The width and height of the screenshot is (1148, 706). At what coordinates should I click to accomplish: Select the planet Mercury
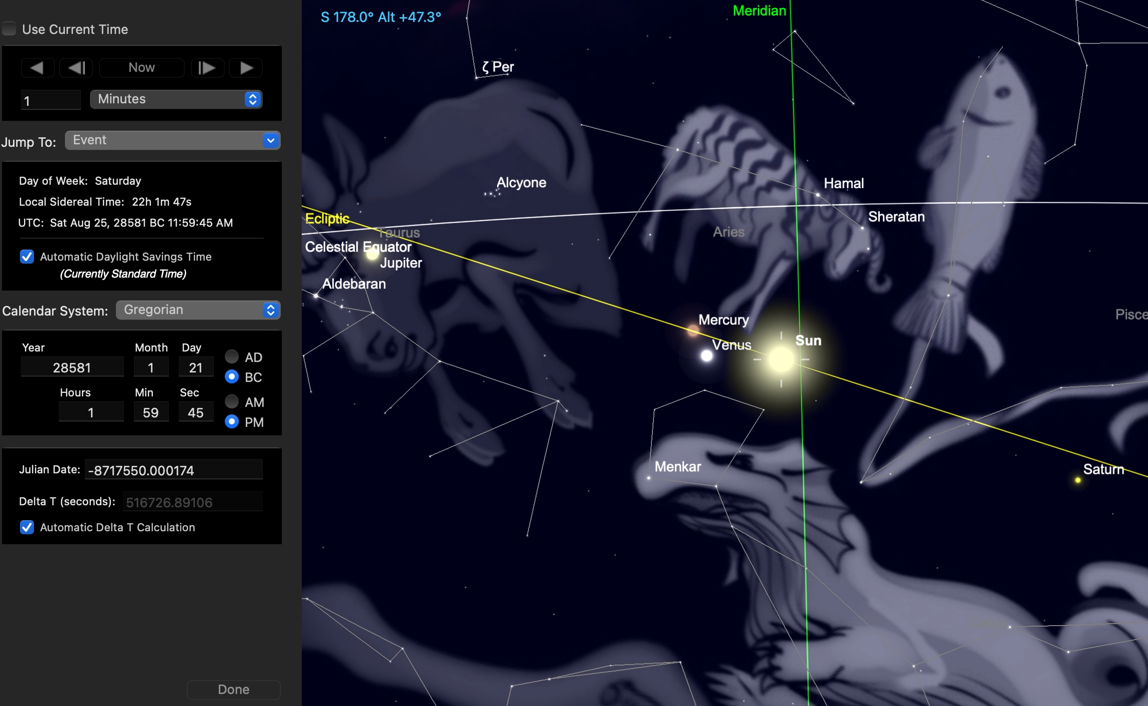[x=693, y=330]
